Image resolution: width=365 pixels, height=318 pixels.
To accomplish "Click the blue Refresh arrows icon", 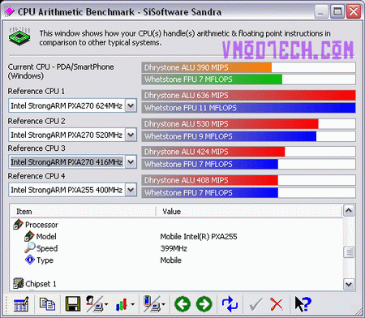I will (x=230, y=304).
